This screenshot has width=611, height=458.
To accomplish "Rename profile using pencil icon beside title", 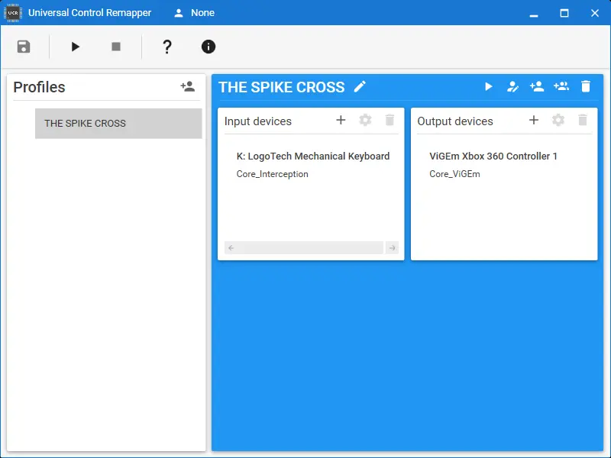I will [x=360, y=87].
